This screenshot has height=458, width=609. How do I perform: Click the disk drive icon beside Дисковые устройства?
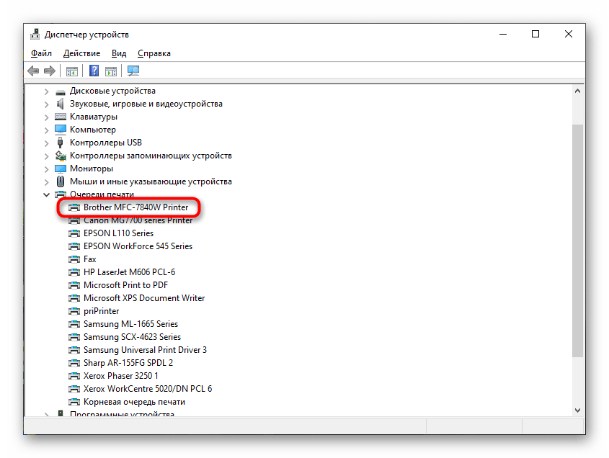(x=61, y=92)
